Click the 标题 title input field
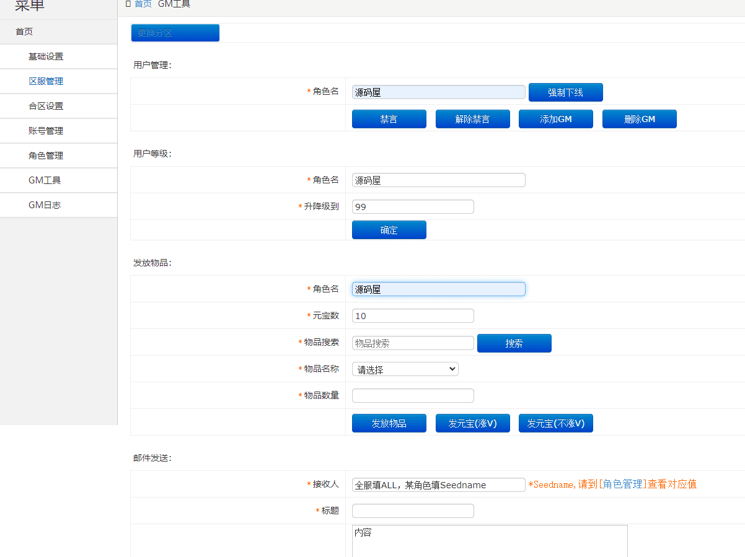The width and height of the screenshot is (745, 557). [412, 510]
